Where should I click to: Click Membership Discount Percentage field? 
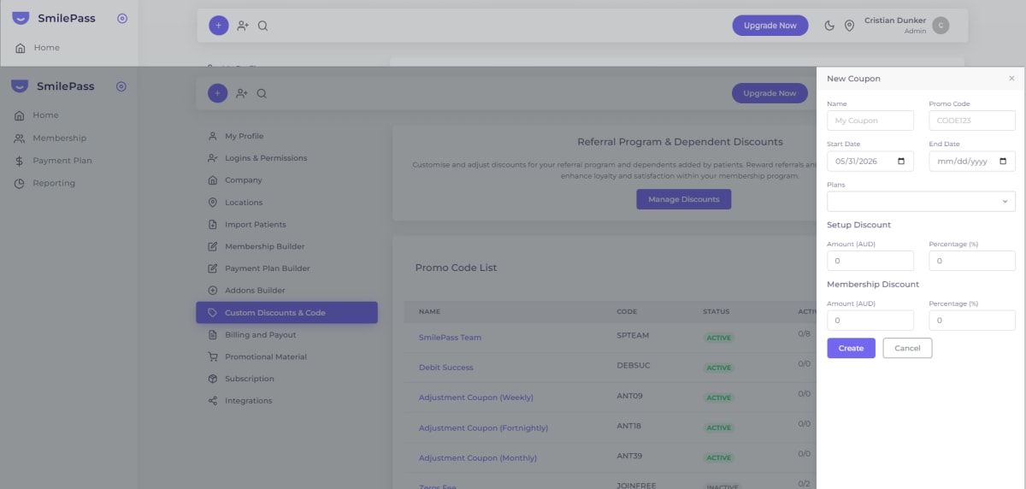[972, 321]
